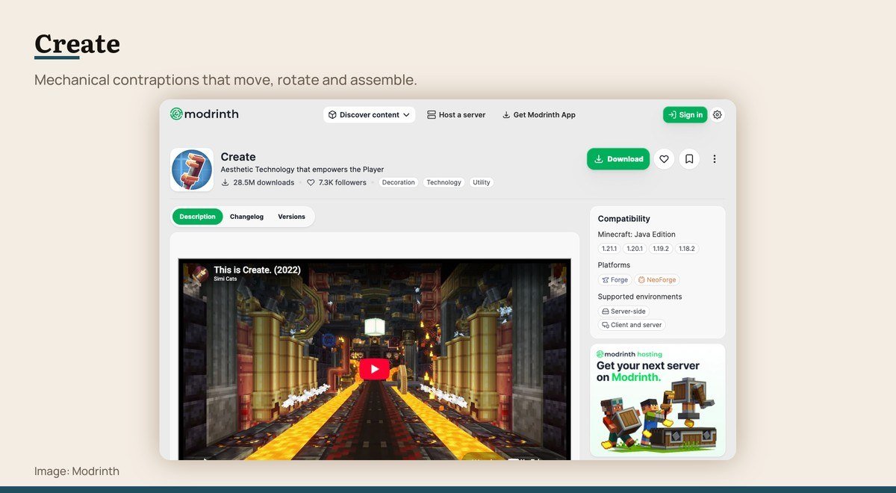
Task: Select the 1.21.1 version tag
Action: (x=609, y=249)
